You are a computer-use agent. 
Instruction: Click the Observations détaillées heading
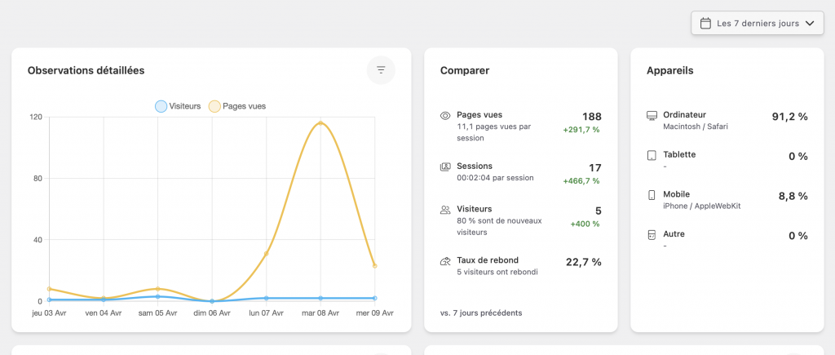(86, 70)
